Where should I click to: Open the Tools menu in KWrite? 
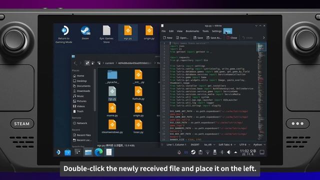point(205,31)
